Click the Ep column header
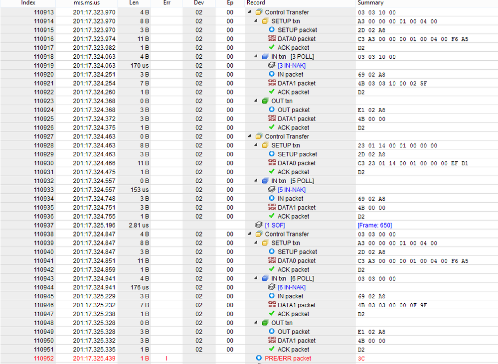 [230, 3]
